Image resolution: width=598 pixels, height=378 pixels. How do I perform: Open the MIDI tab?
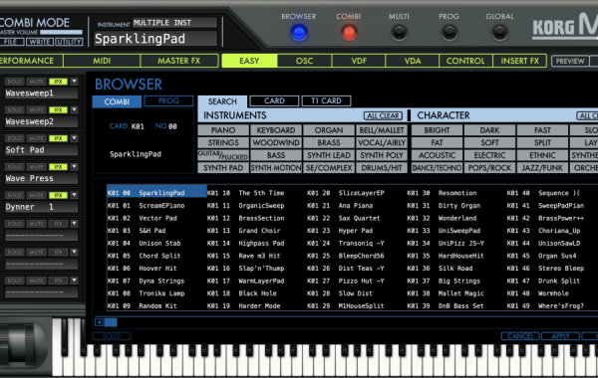[x=102, y=61]
